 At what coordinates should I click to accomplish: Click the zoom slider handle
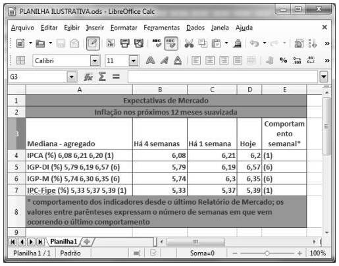[267, 253]
